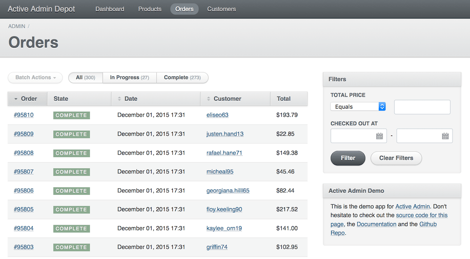View customer eliseo63
Image resolution: width=470 pixels, height=259 pixels.
click(217, 115)
